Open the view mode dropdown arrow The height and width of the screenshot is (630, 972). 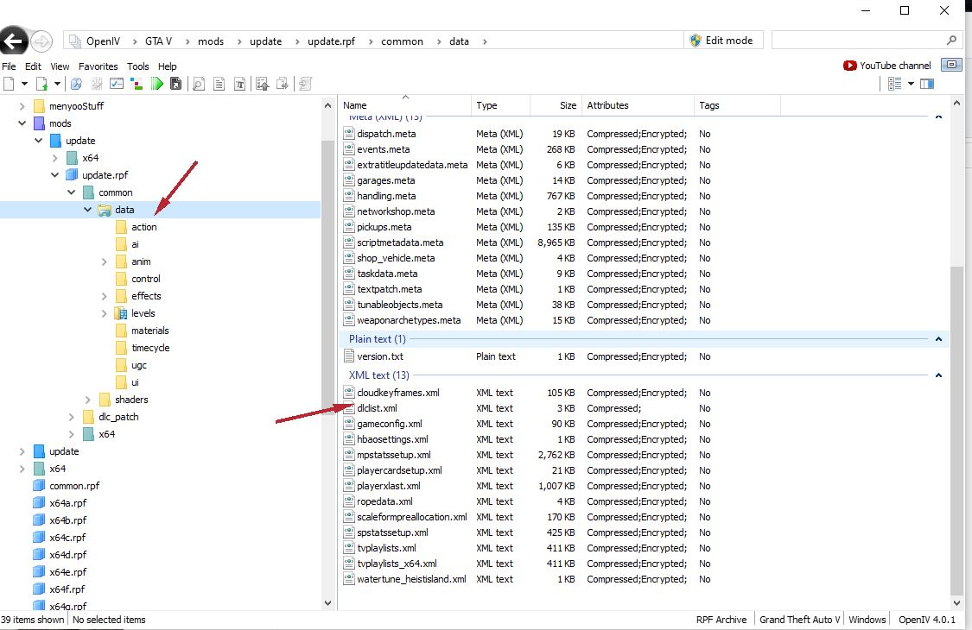click(911, 84)
